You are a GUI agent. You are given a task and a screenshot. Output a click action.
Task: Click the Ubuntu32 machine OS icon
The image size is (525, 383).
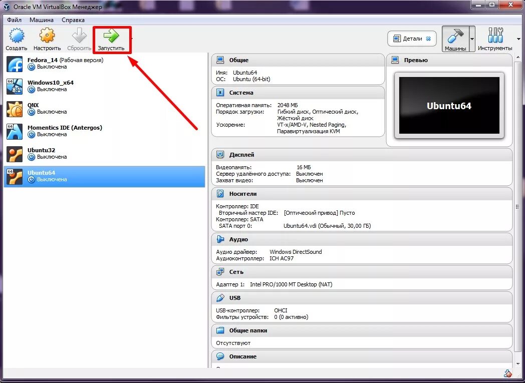tap(15, 154)
